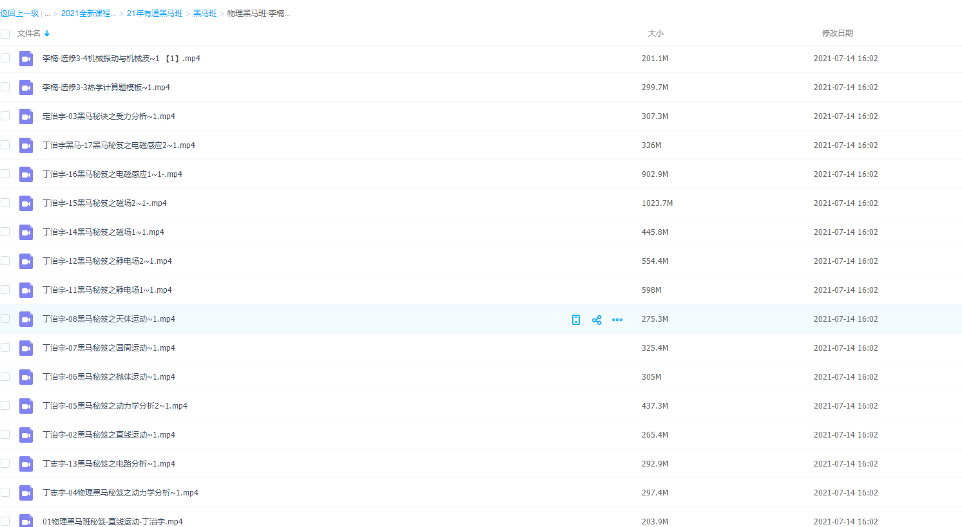Click video icon for 丁治宇-12黑马秘笈之静电场2 file
The height and width of the screenshot is (527, 962).
[26, 261]
